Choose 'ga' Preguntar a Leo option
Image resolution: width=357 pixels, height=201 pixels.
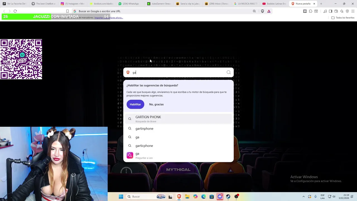pos(178,155)
